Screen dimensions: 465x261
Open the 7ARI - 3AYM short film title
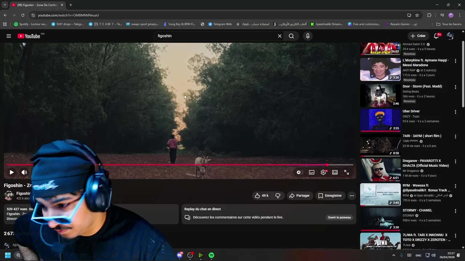(422, 136)
